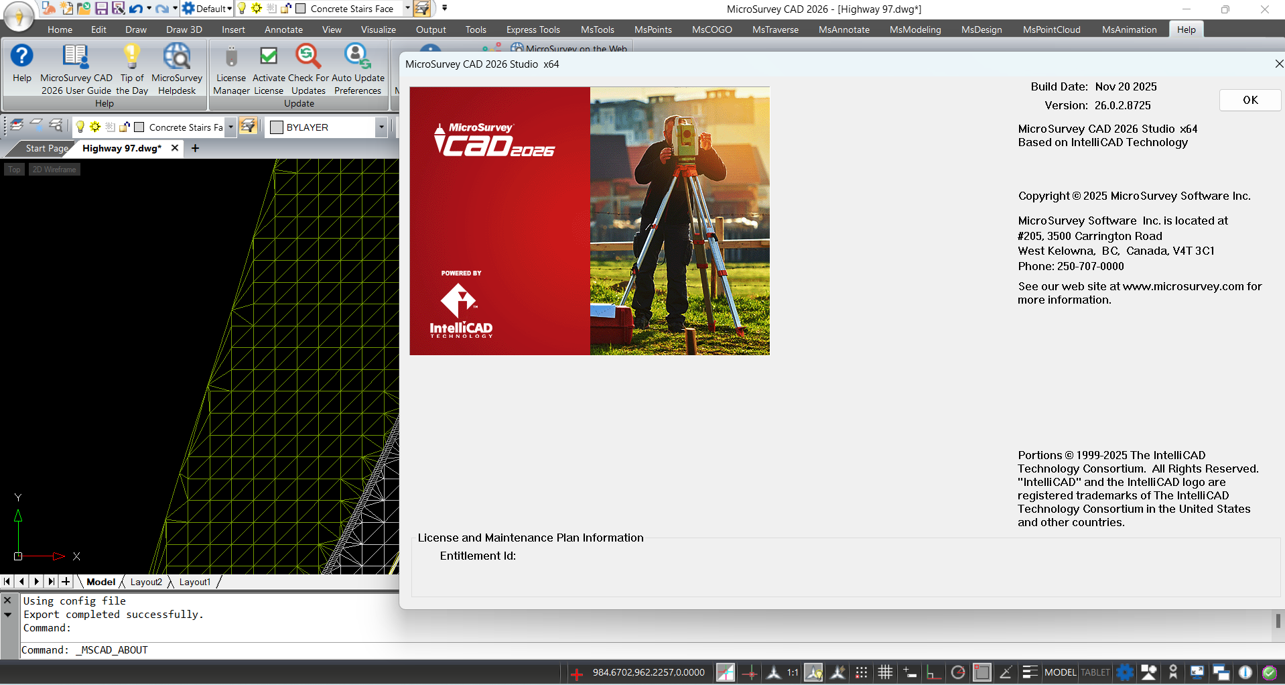Open the MicroSurvey CAD 2026 User Guide
The width and height of the screenshot is (1285, 685).
(x=76, y=69)
